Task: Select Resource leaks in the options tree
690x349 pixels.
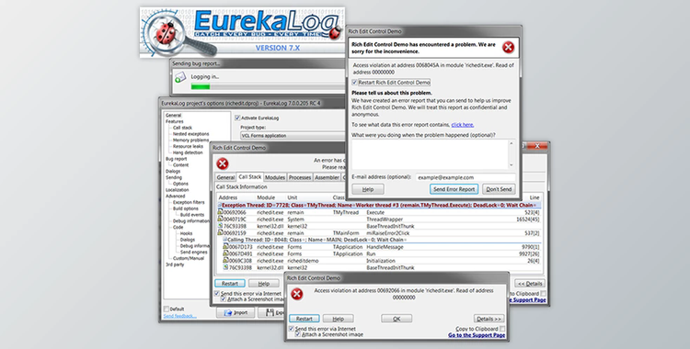Action: click(188, 146)
